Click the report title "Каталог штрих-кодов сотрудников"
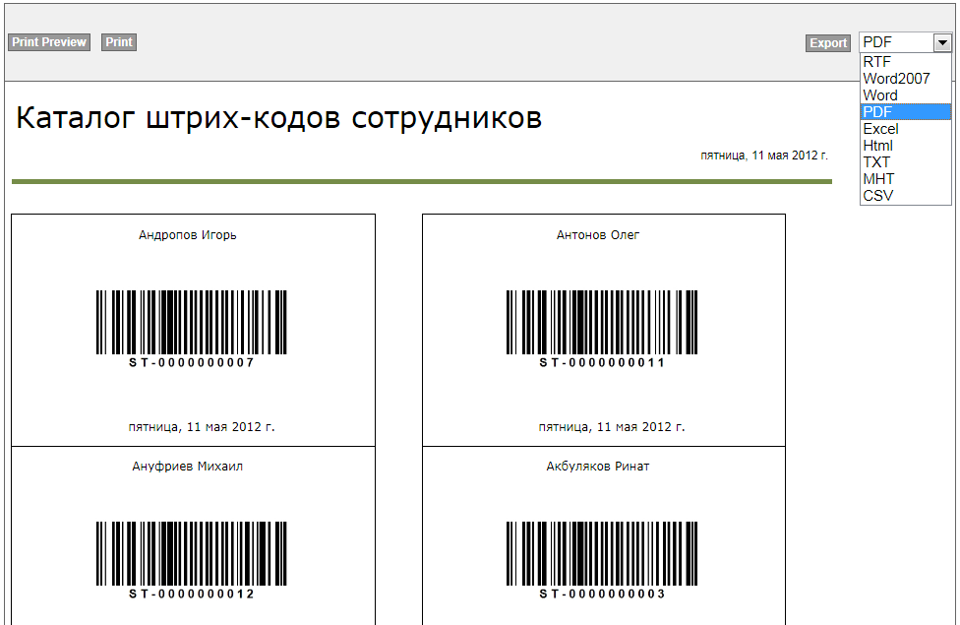The image size is (960, 625). tap(279, 118)
